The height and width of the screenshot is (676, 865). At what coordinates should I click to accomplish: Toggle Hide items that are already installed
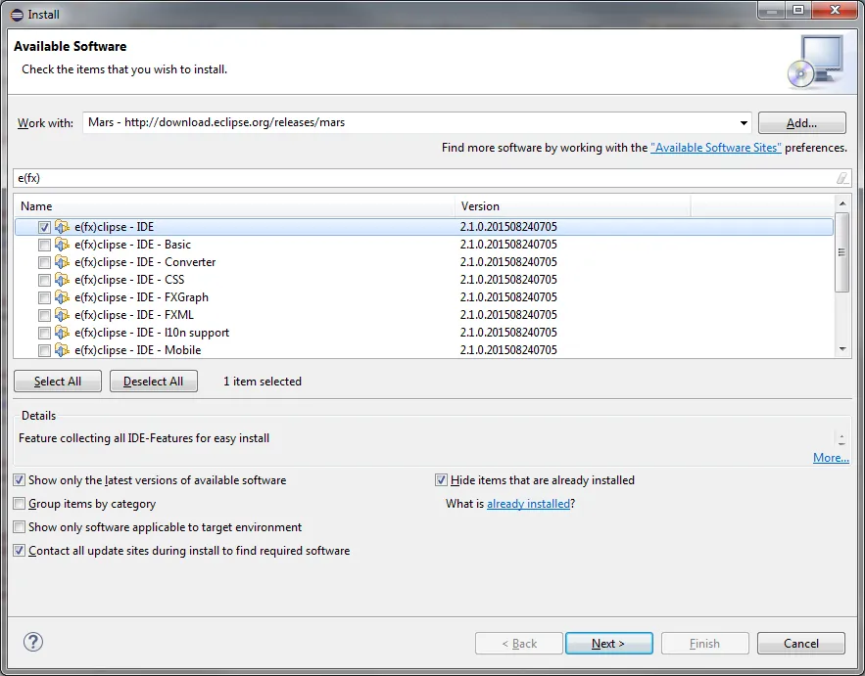click(441, 480)
